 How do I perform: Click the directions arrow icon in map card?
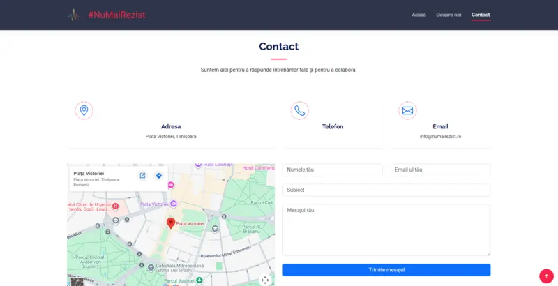(x=159, y=175)
